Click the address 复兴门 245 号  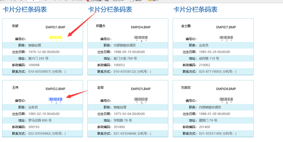(38, 59)
